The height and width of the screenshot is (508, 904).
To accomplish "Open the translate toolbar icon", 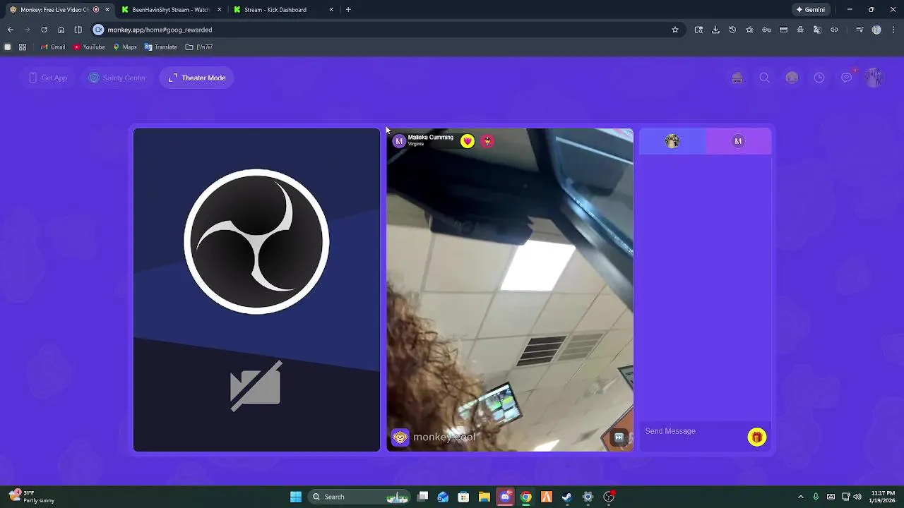I will click(817, 30).
